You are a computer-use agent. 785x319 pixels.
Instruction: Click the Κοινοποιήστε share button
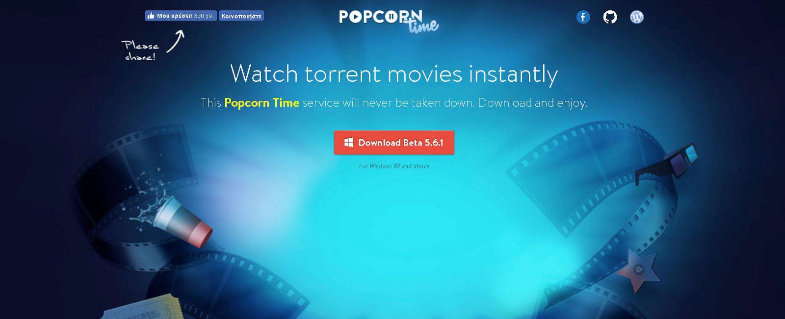point(241,16)
